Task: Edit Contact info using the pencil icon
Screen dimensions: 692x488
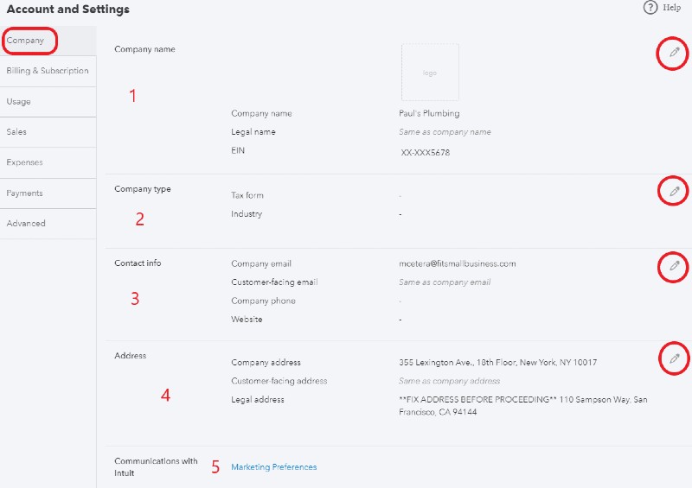Action: (674, 266)
